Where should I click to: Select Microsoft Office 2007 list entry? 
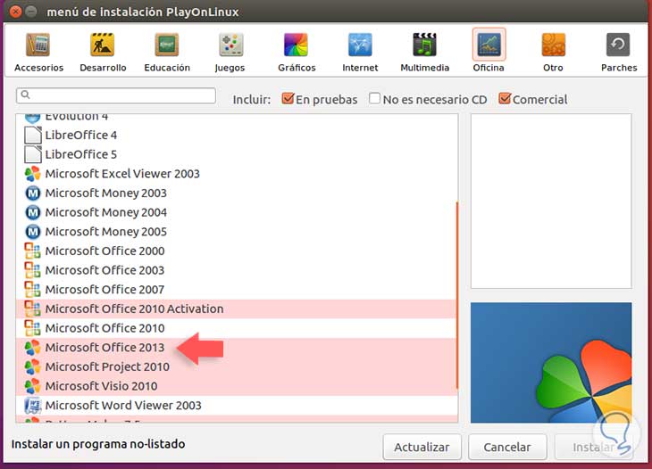click(237, 290)
